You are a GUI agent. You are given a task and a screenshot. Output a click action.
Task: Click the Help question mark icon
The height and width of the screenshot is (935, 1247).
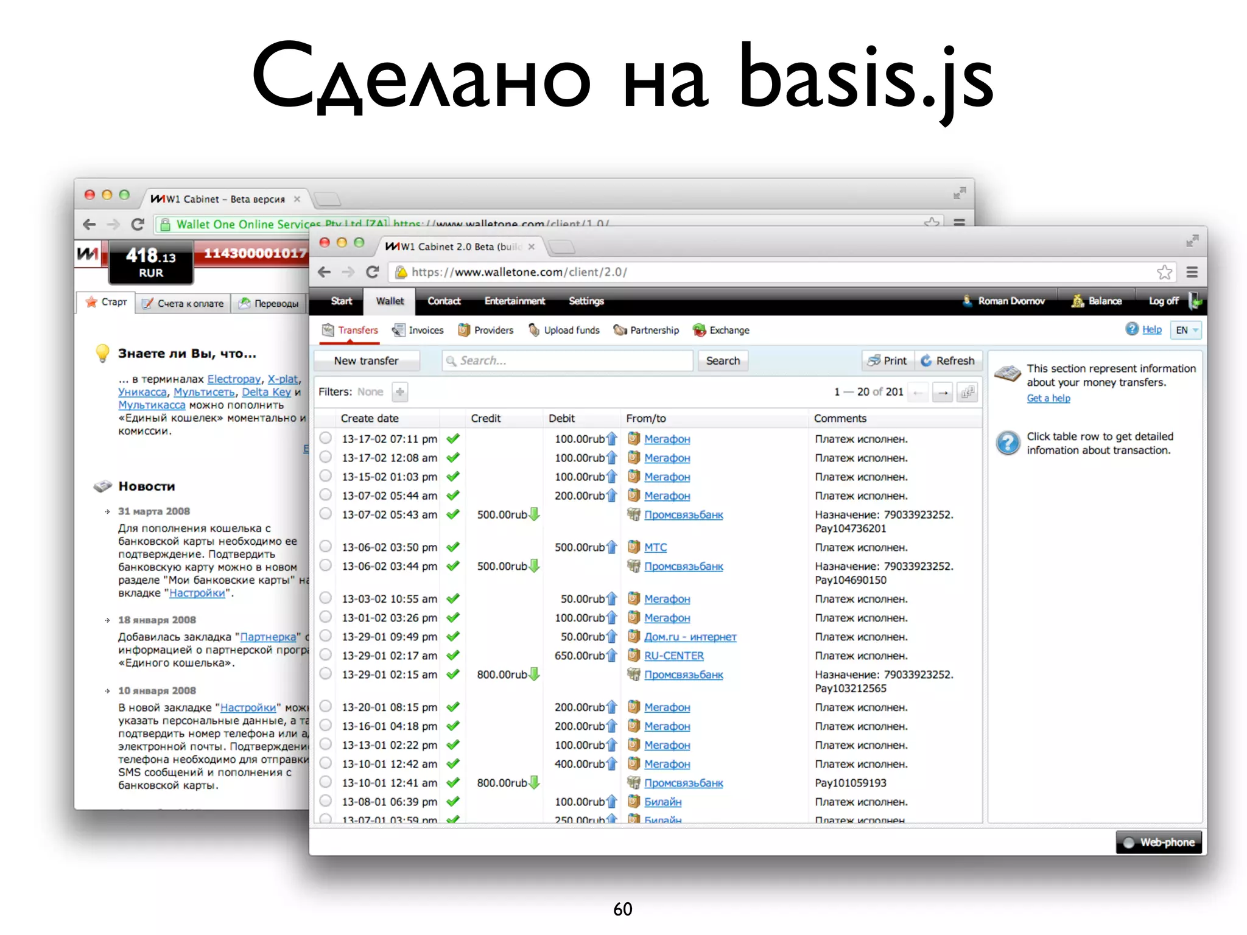[1132, 329]
